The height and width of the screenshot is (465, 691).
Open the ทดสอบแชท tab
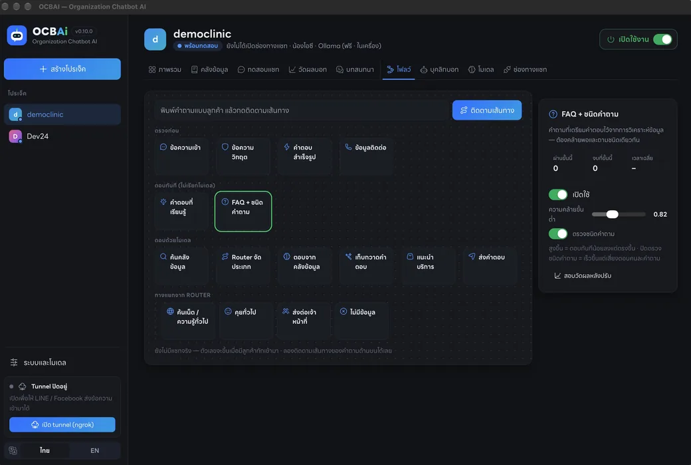pyautogui.click(x=258, y=69)
